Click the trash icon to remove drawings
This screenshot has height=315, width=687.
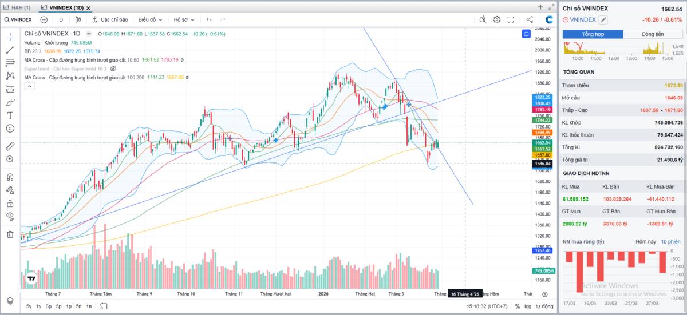(x=10, y=234)
